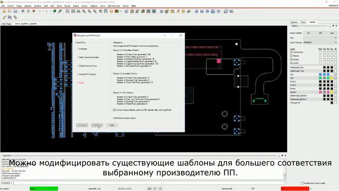Image resolution: width=339 pixels, height=191 pixels.
Task: Click the Last global visibility button
Action: pyautogui.click(x=332, y=33)
